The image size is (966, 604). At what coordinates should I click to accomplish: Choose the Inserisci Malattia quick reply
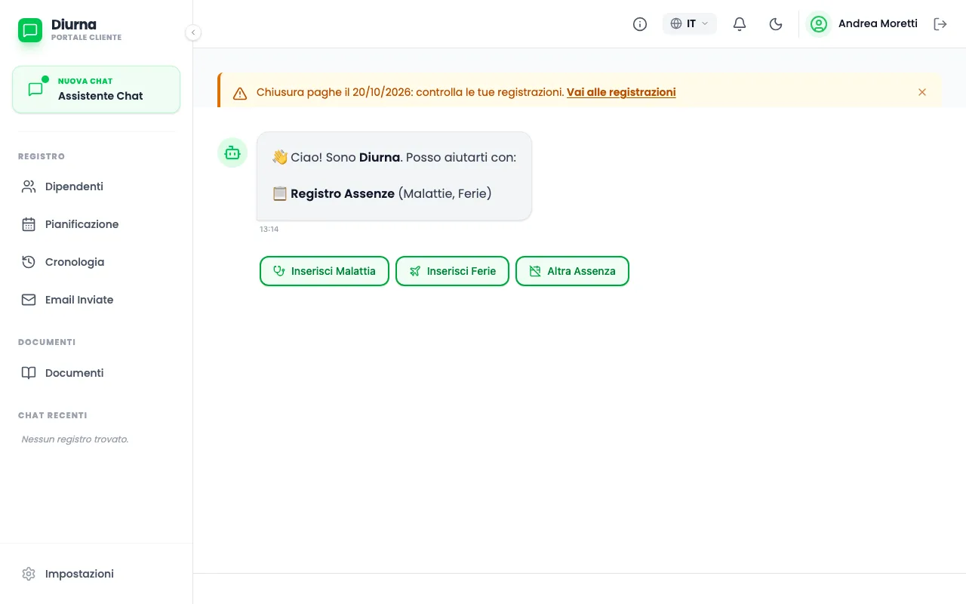[x=325, y=271]
